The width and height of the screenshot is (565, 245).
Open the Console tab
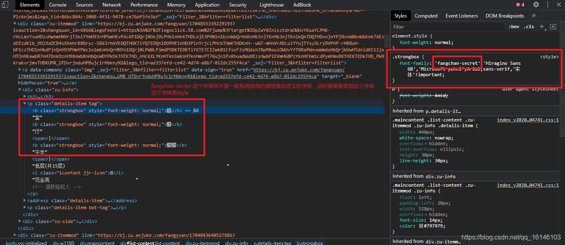tap(58, 5)
